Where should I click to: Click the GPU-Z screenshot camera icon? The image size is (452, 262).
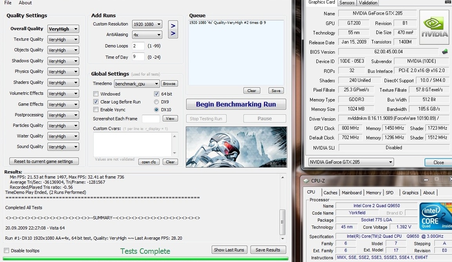click(448, 2)
